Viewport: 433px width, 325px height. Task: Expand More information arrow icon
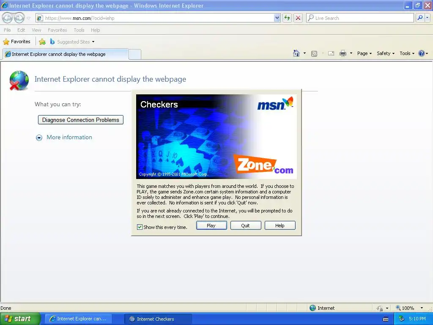[x=39, y=138]
